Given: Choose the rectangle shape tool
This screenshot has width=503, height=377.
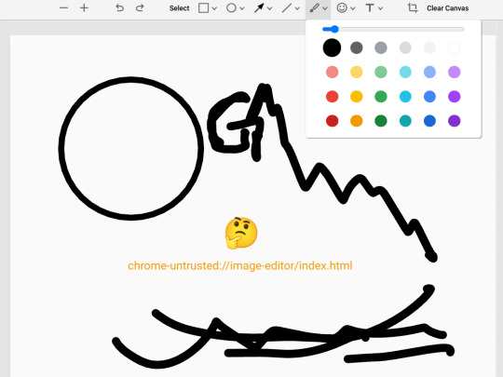Looking at the screenshot, I should coord(203,8).
